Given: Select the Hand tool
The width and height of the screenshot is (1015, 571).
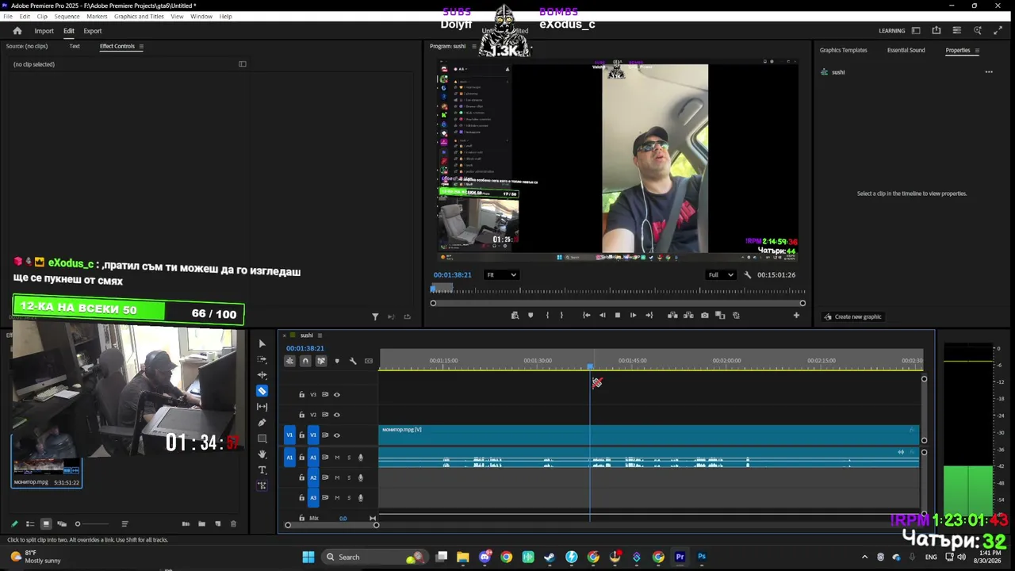Looking at the screenshot, I should [262, 454].
